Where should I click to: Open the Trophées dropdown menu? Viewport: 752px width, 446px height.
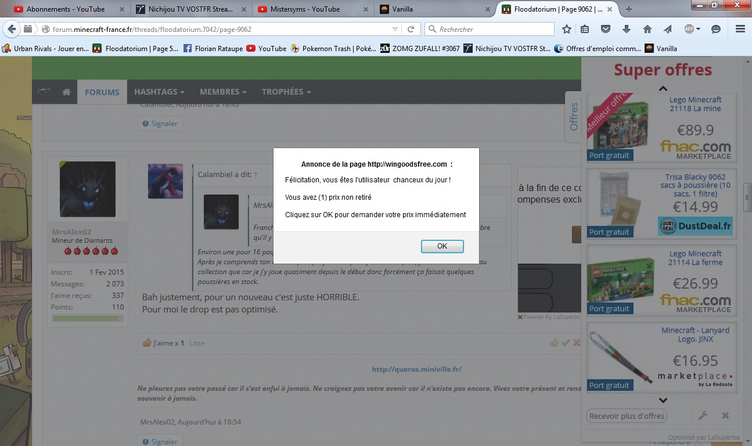(x=286, y=92)
